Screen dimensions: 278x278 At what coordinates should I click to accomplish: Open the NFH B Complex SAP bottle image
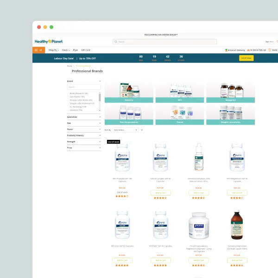161,158
